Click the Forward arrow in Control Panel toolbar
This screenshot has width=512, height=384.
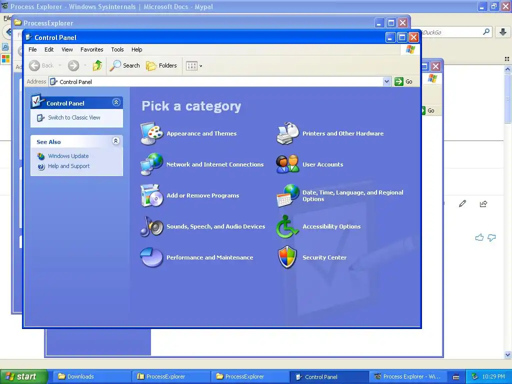coord(73,65)
